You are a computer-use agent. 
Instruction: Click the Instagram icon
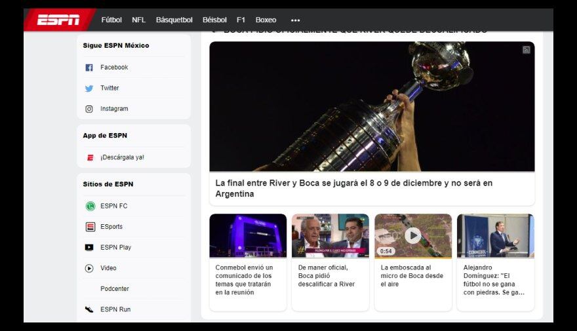89,109
